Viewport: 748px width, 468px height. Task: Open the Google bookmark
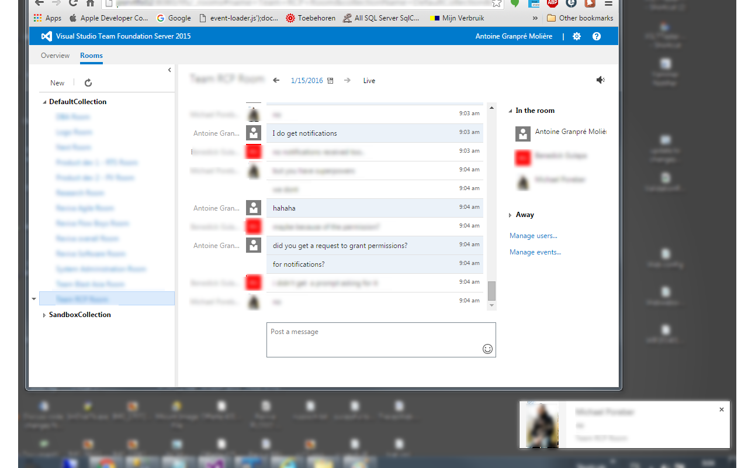174,18
